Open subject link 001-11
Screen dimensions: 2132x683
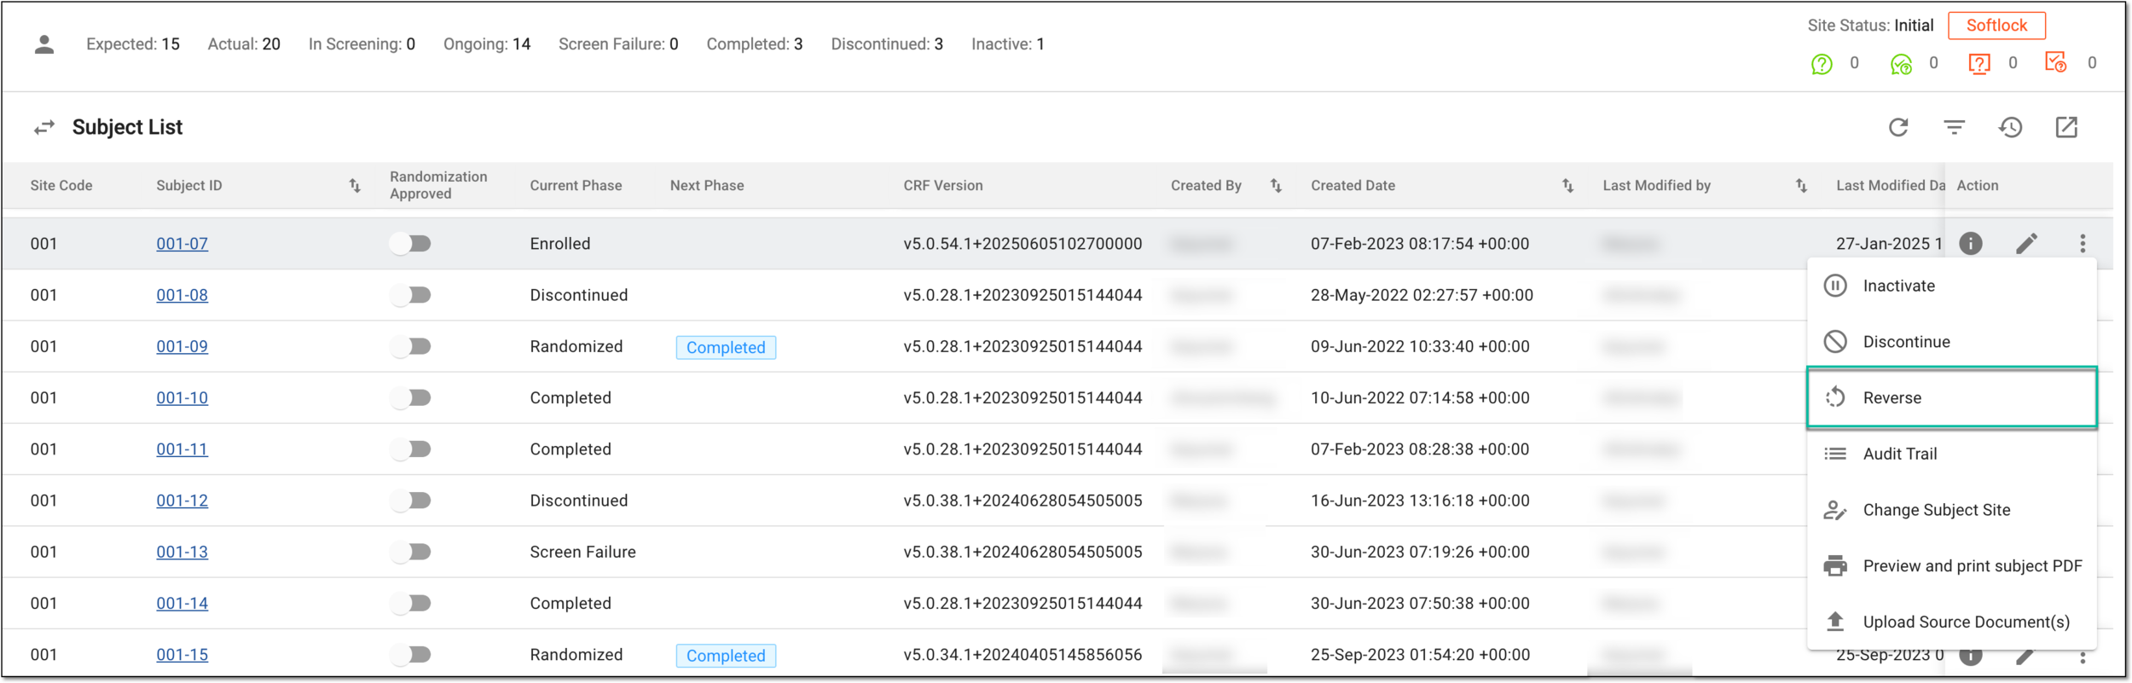tap(182, 449)
